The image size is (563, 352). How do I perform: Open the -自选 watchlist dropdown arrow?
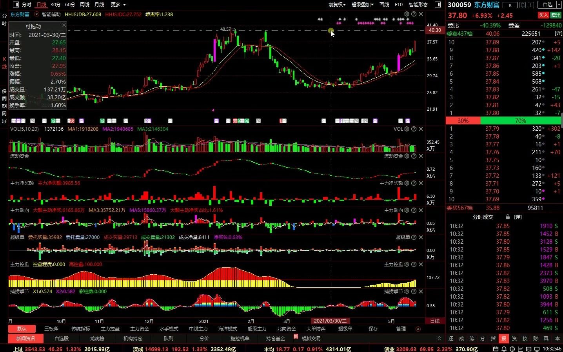click(x=559, y=5)
